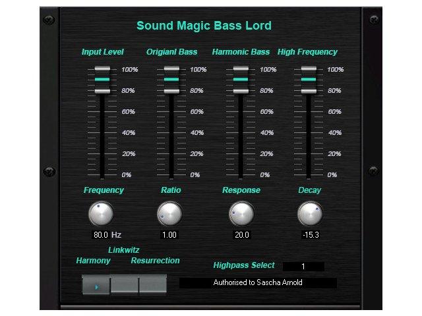Click the Input Level label
422x316 pixels.
click(103, 52)
